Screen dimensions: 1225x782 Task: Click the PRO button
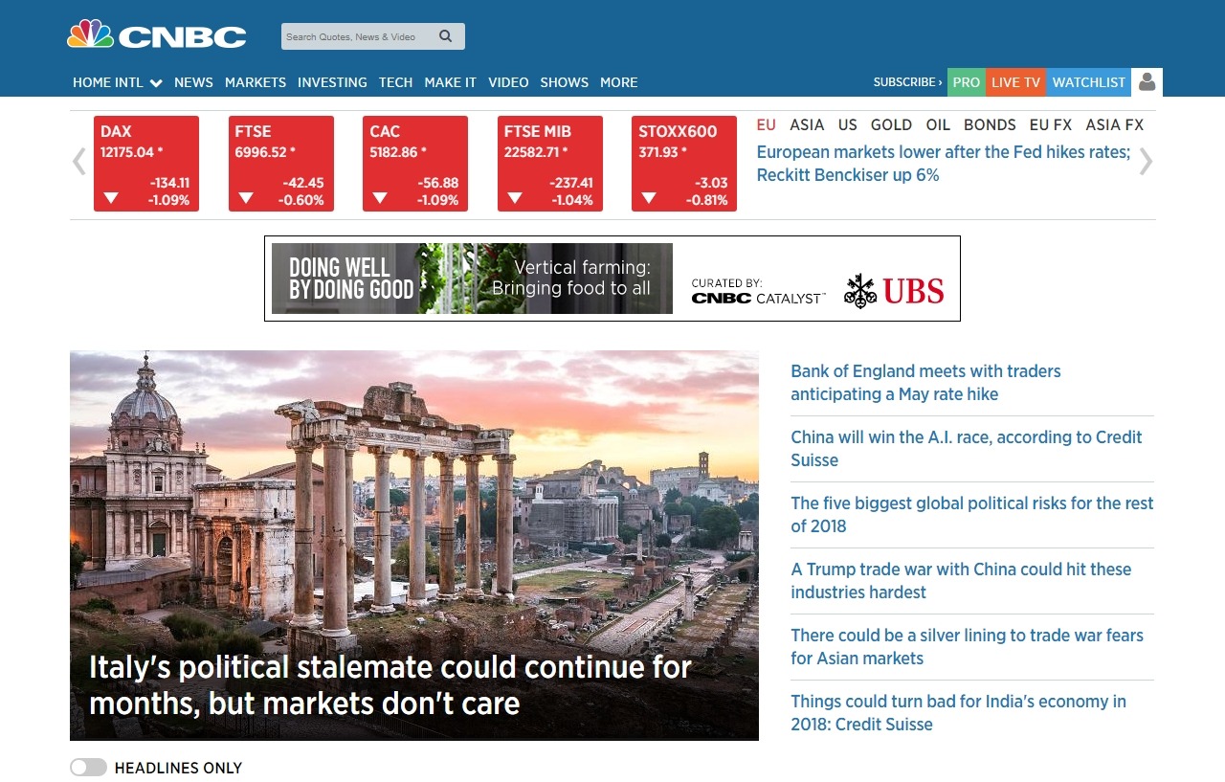coord(967,82)
